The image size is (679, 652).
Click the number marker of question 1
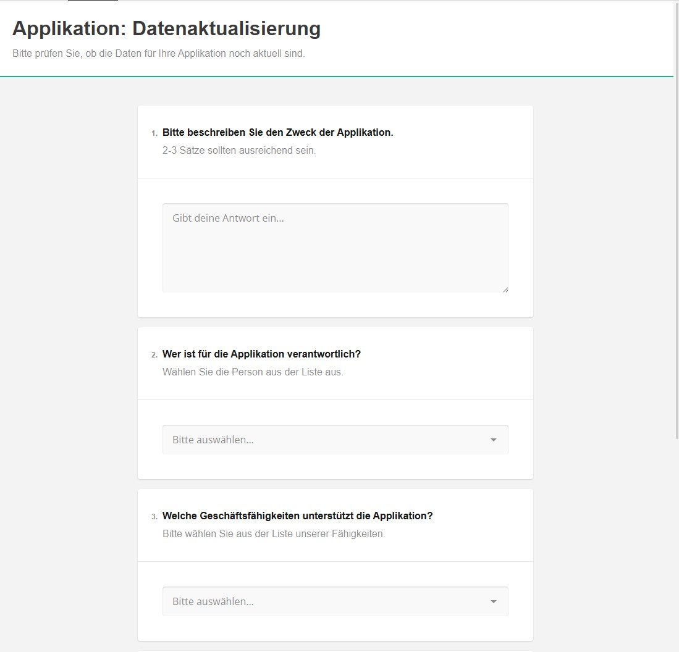(x=154, y=133)
